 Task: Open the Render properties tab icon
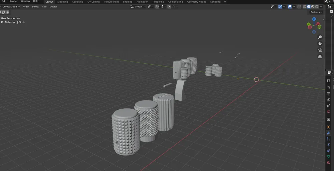[x=329, y=88]
